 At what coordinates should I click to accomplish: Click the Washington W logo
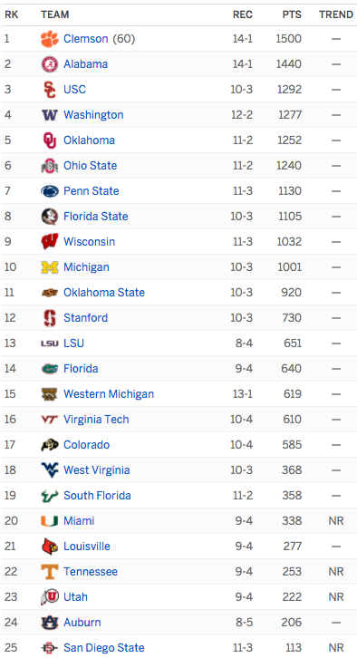pos(50,115)
